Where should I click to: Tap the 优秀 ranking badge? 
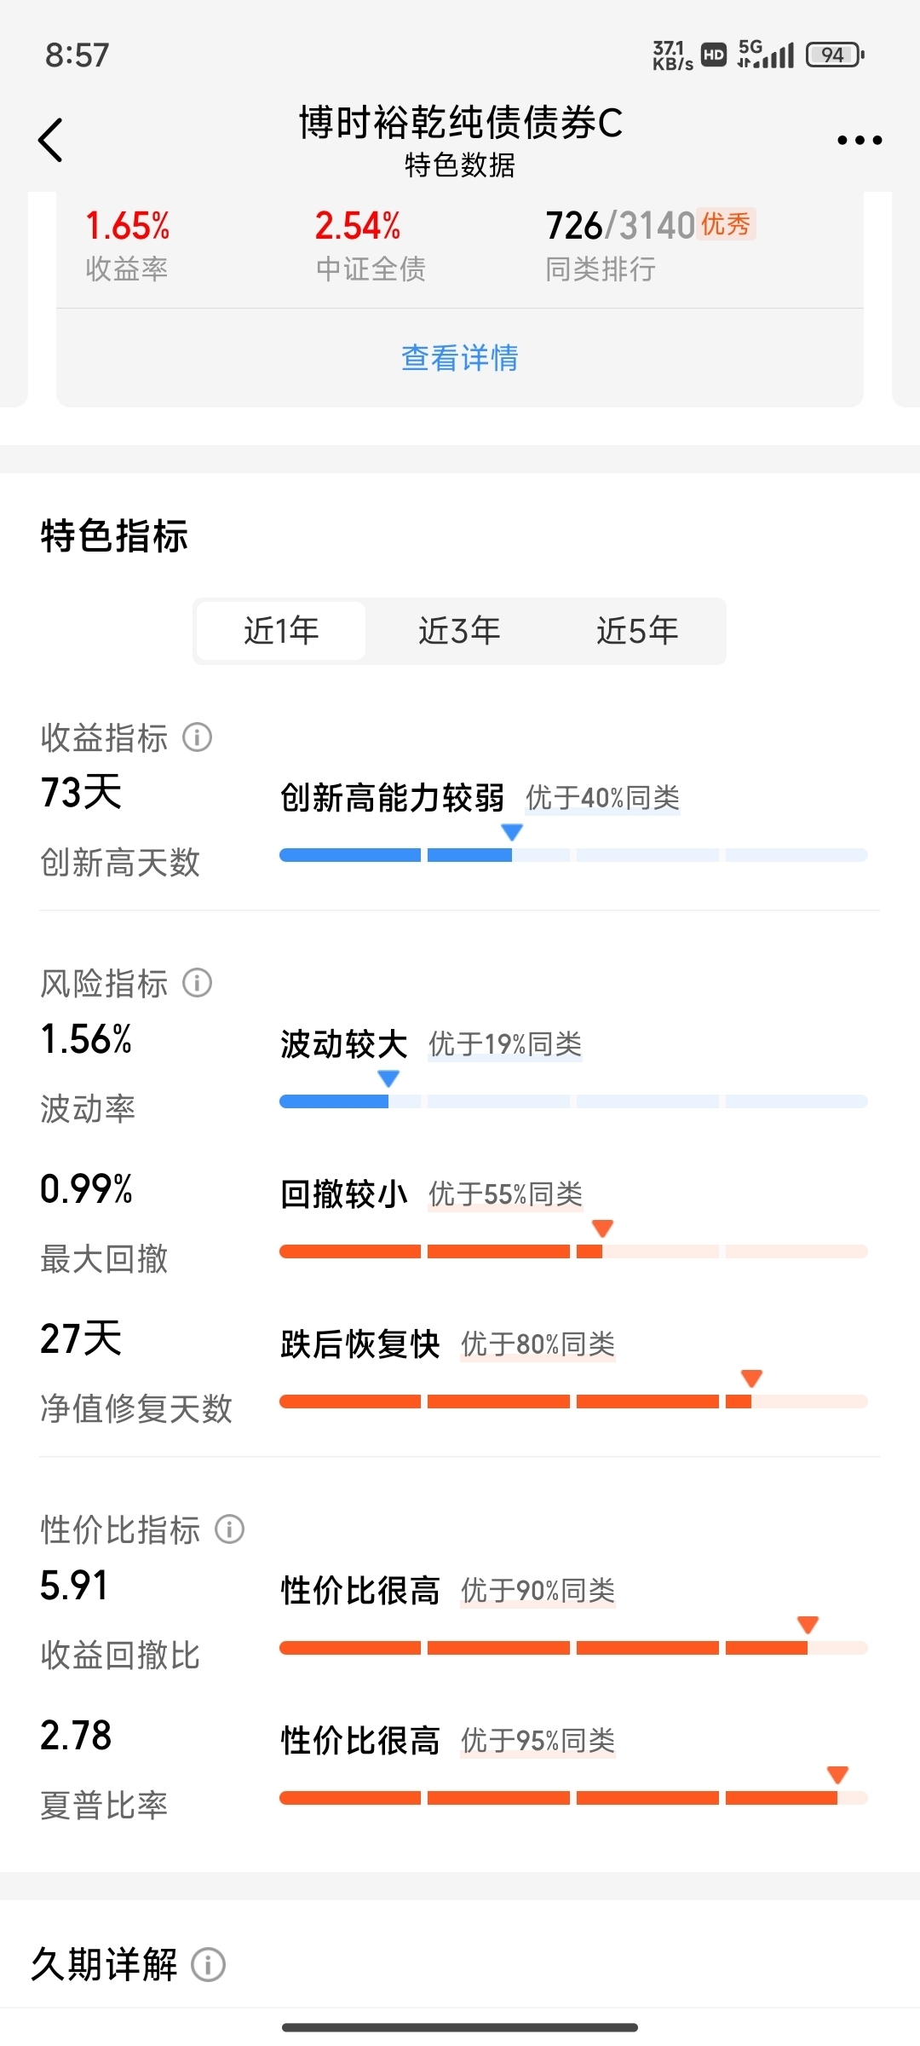pyautogui.click(x=726, y=224)
